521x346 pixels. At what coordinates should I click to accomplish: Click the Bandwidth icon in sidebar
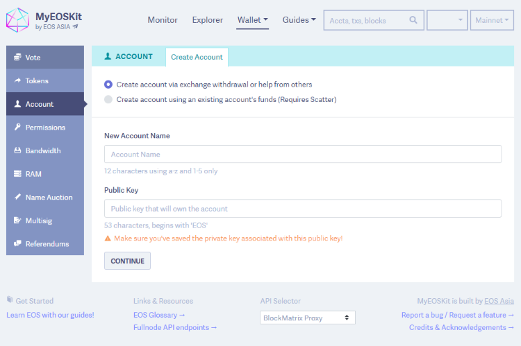tap(17, 150)
